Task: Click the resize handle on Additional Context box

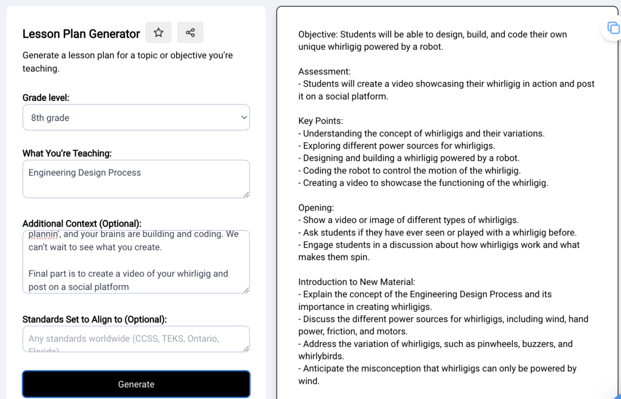Action: coord(246,290)
